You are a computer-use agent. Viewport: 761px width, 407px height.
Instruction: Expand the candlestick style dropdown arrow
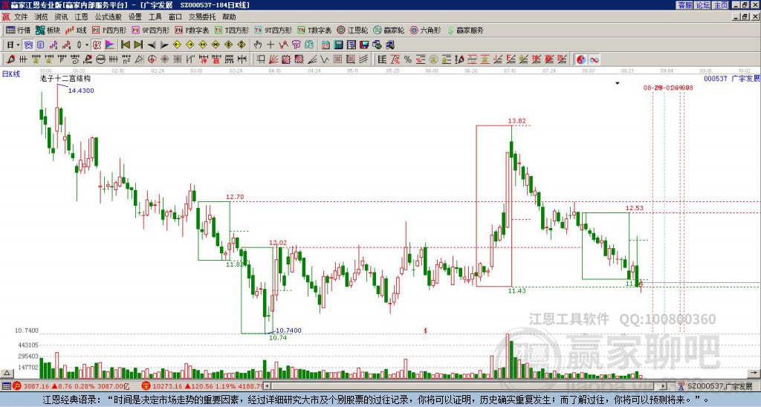point(87,45)
